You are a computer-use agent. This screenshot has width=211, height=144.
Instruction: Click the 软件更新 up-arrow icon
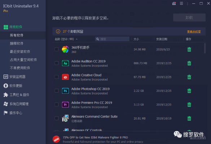tap(6, 86)
